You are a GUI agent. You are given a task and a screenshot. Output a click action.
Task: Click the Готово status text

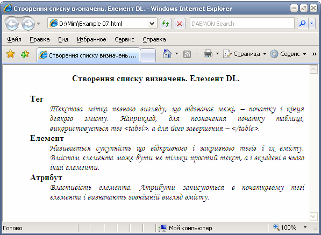pyautogui.click(x=12, y=228)
